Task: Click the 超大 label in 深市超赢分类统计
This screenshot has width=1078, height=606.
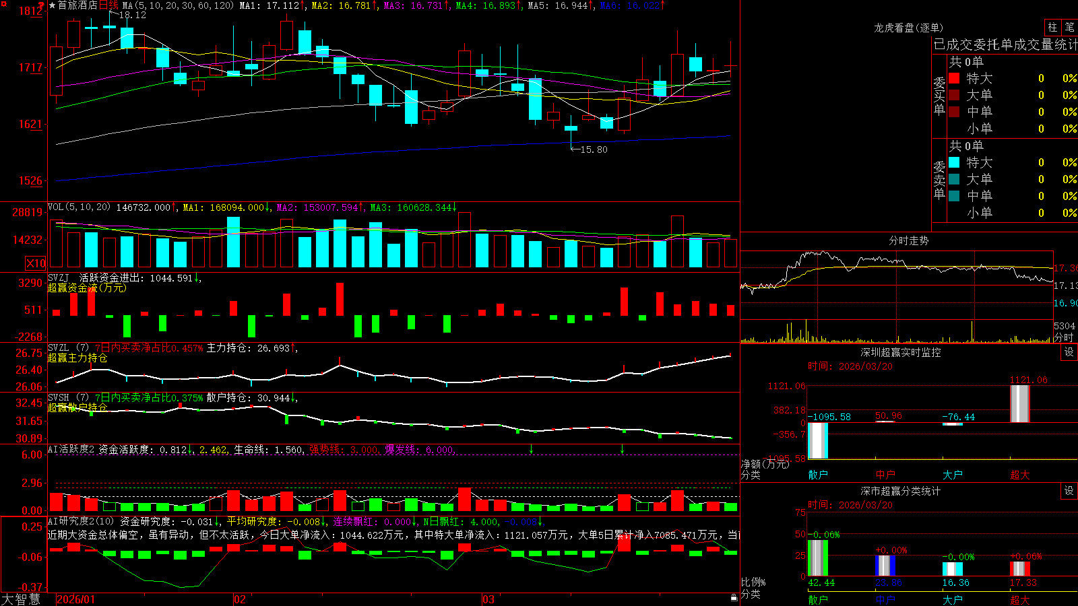Action: pos(1020,600)
